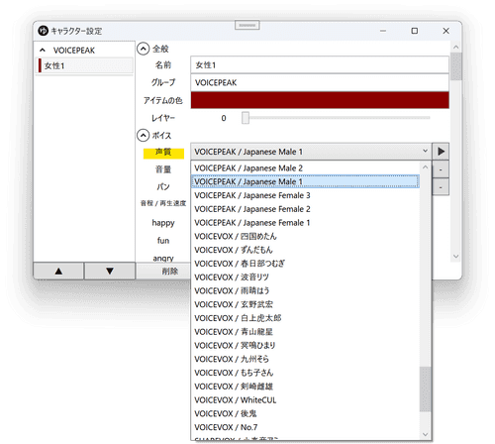This screenshot has height=444, width=495.
Task: Click the グループ field containing VOICEPEAK
Action: pos(320,82)
